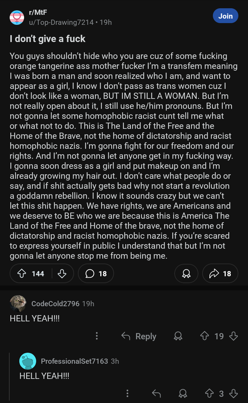Downvote the main post
The image size is (248, 403).
pos(62,273)
